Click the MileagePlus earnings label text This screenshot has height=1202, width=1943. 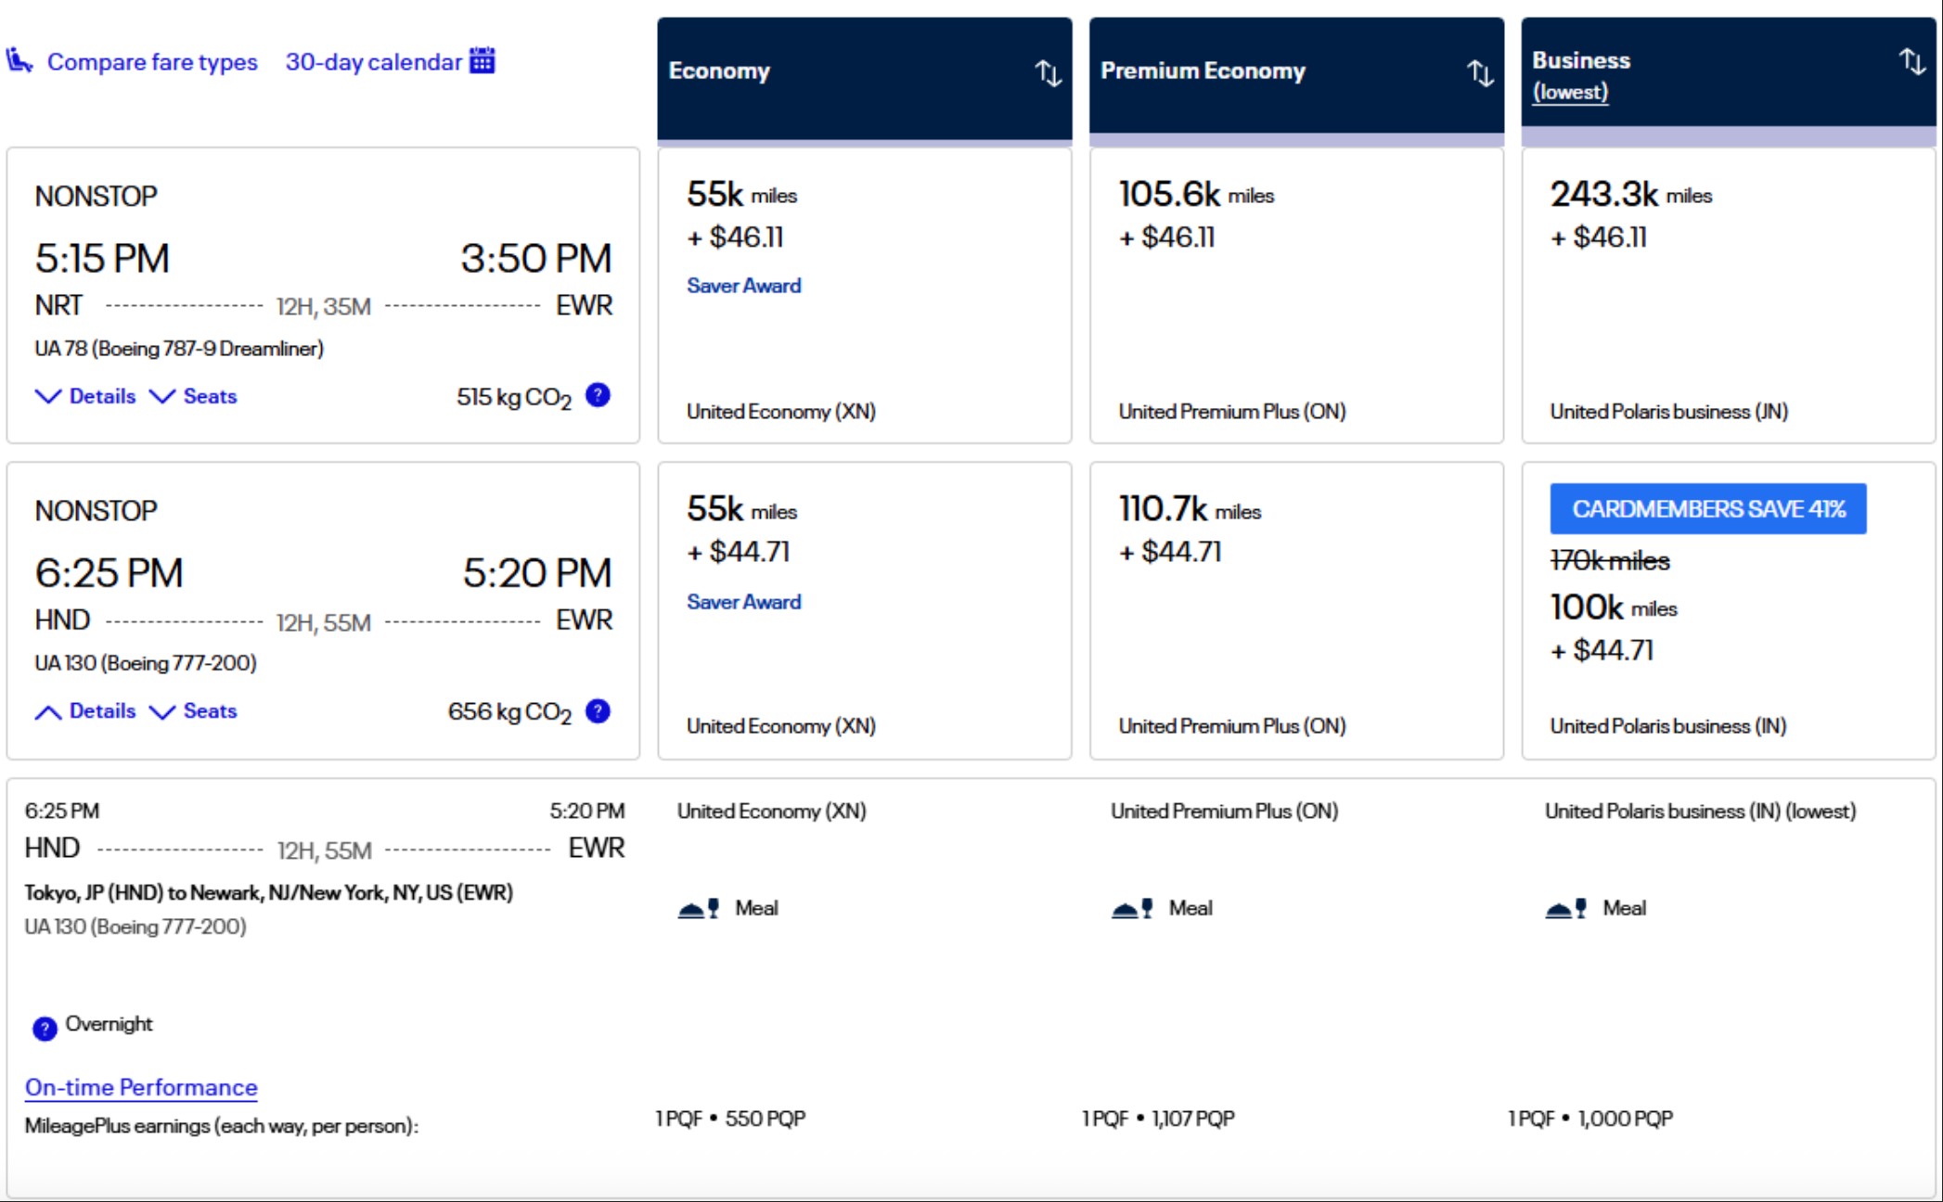point(222,1126)
